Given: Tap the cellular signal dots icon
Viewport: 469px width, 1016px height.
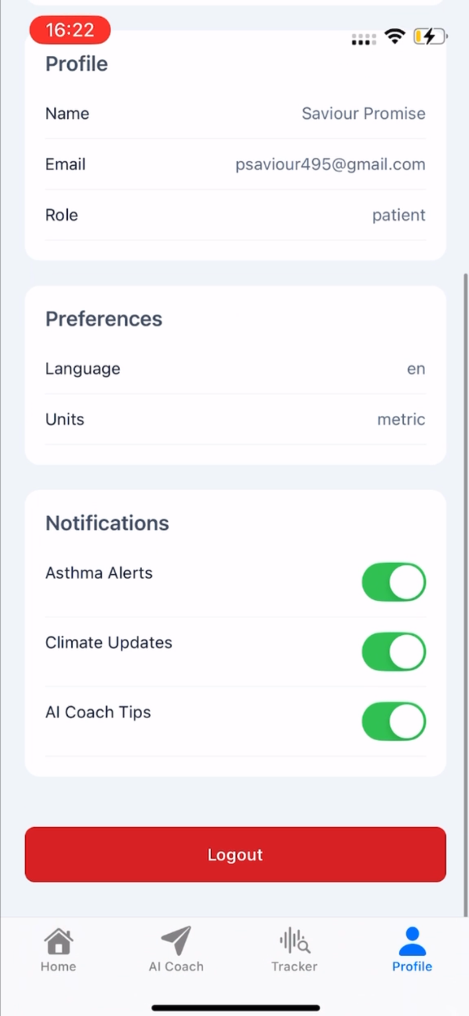Looking at the screenshot, I should point(364,39).
